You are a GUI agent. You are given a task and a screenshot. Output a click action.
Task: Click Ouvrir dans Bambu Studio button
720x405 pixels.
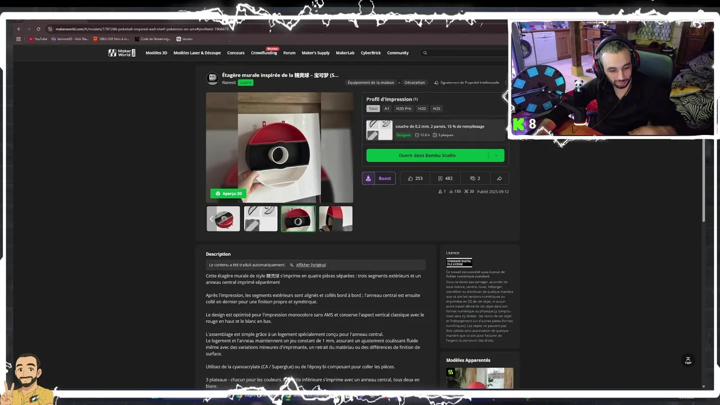427,155
